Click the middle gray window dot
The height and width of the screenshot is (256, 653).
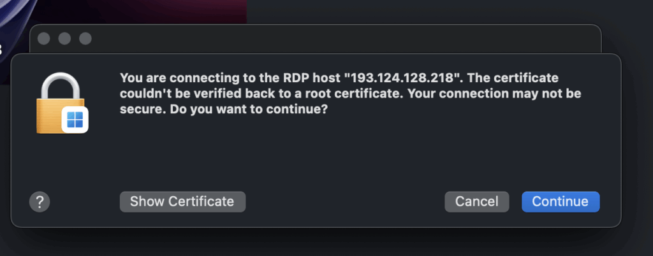(64, 39)
